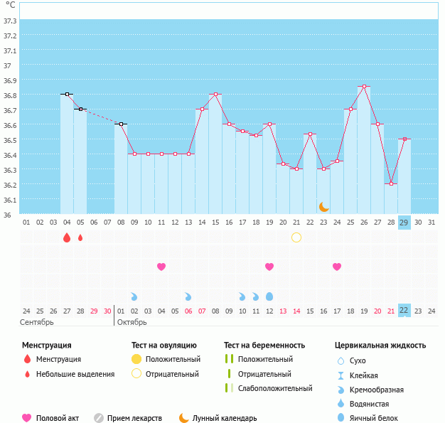Click the menstruation drop on cycle day 04
Screen dimensions: 445x423
point(67,237)
